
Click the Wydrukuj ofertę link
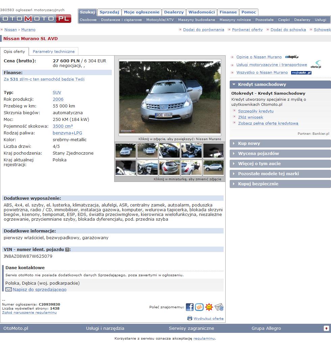208,318
